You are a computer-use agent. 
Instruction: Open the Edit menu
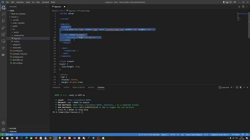[x=12, y=2]
